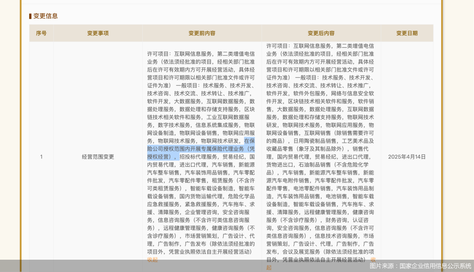Click the 图片来源 caption at bottom right
Screen dimensions: 474x272
pyautogui.click(x=420, y=266)
